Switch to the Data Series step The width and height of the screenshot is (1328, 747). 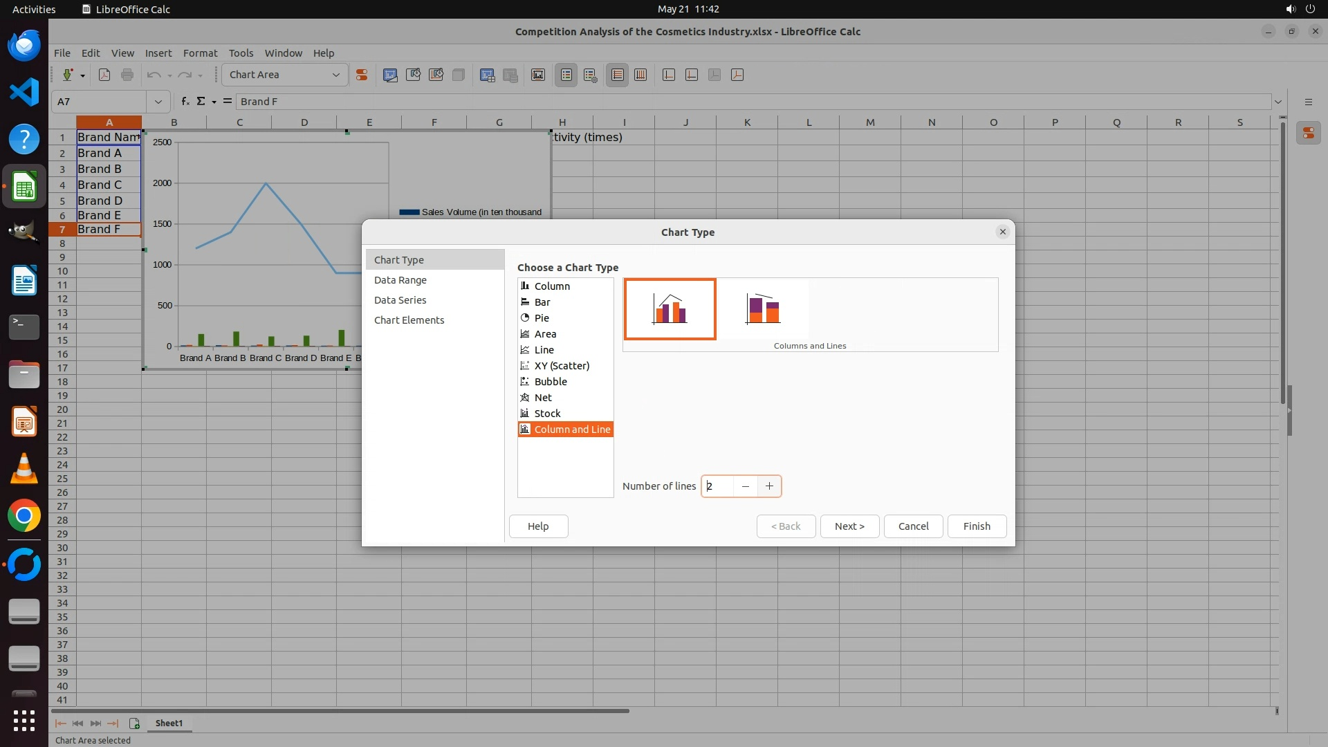coord(400,300)
